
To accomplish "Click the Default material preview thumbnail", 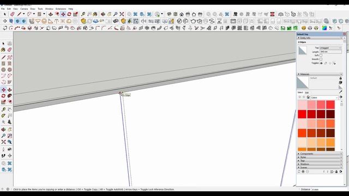I will pos(303,82).
